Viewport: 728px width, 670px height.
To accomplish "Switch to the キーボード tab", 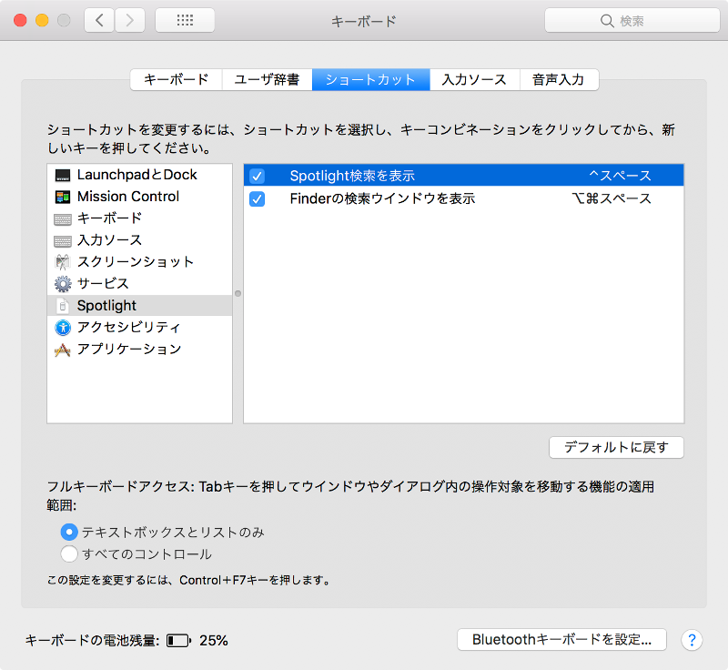I will (x=176, y=80).
